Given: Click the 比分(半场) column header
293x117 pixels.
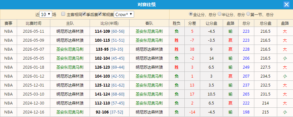Looking at the screenshot, I should click(x=110, y=23).
